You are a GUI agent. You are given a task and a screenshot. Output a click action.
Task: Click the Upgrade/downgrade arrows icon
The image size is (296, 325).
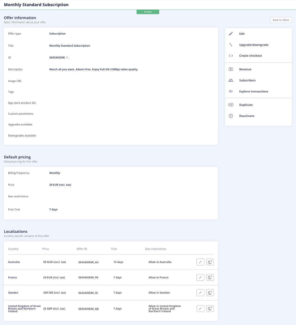pyautogui.click(x=231, y=45)
